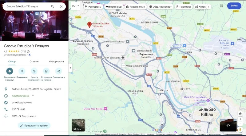Click the search magnifier icon

[x=53, y=6]
